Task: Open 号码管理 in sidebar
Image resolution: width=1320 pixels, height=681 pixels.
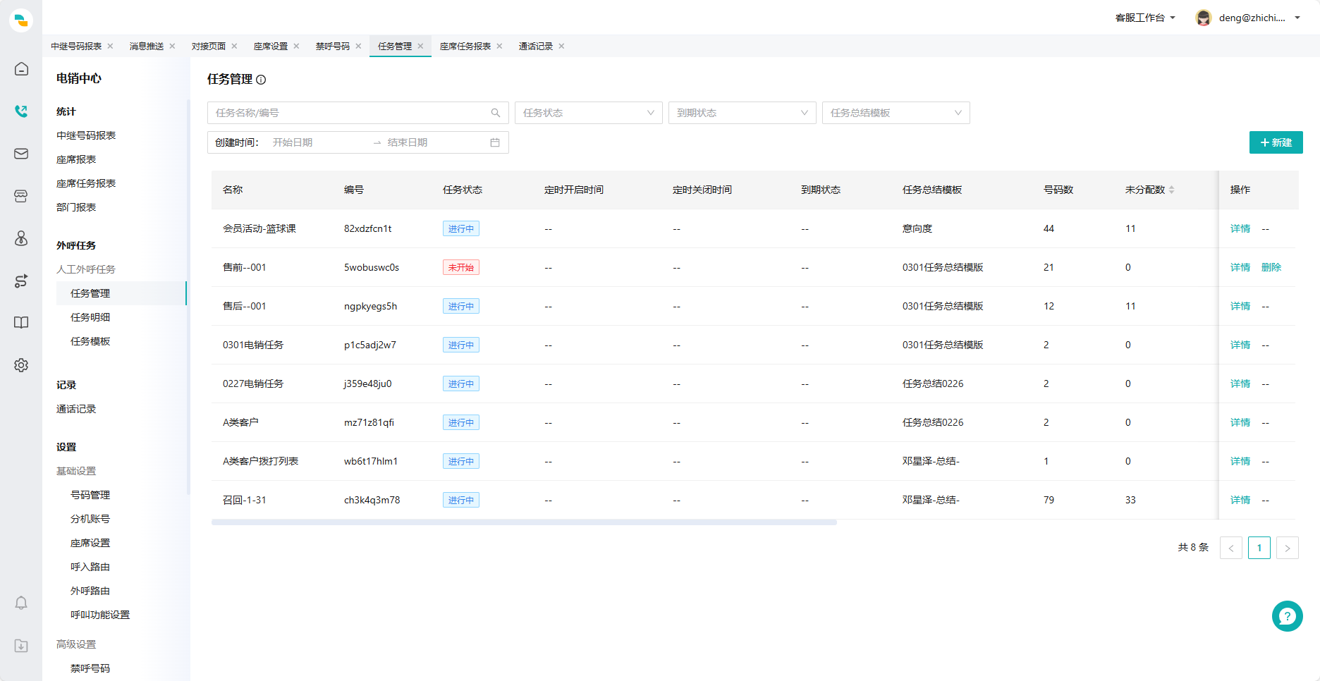Action: click(90, 495)
